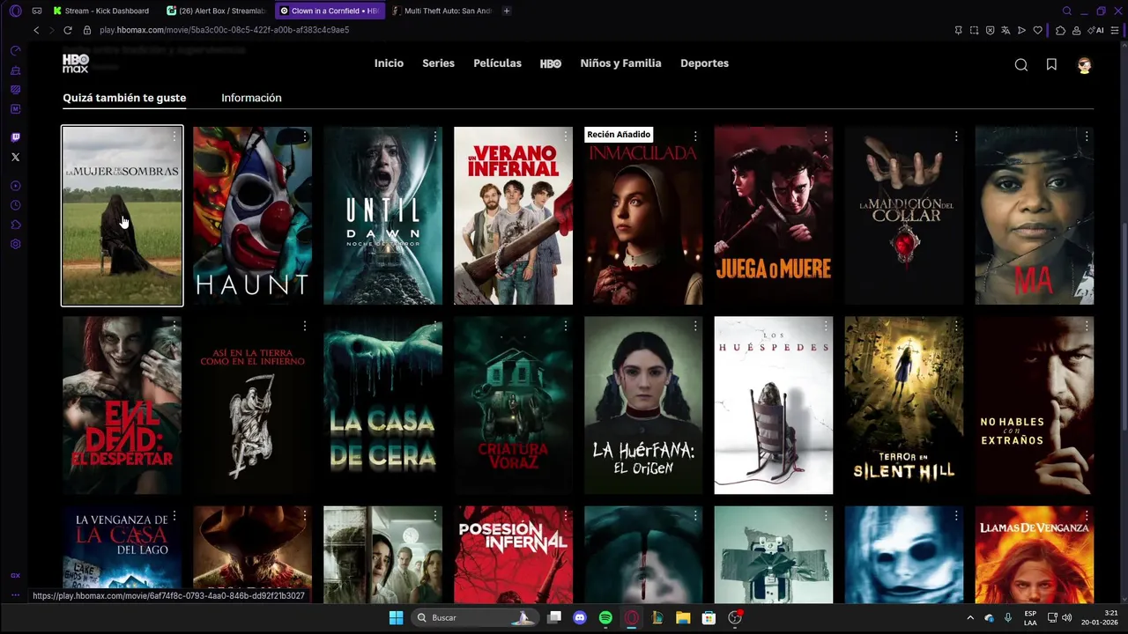
Task: Click the address bar URL
Action: pos(225,30)
